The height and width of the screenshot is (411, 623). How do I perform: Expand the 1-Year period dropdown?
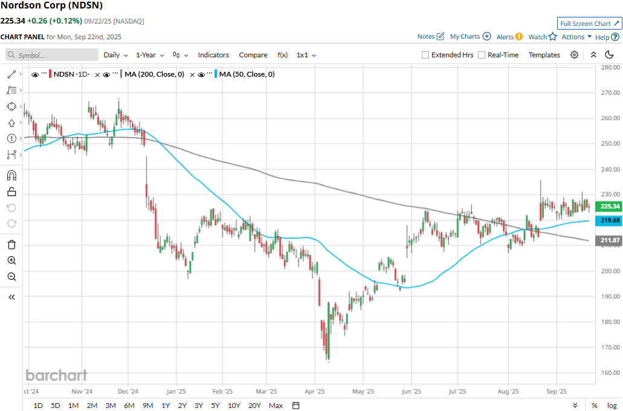click(149, 55)
